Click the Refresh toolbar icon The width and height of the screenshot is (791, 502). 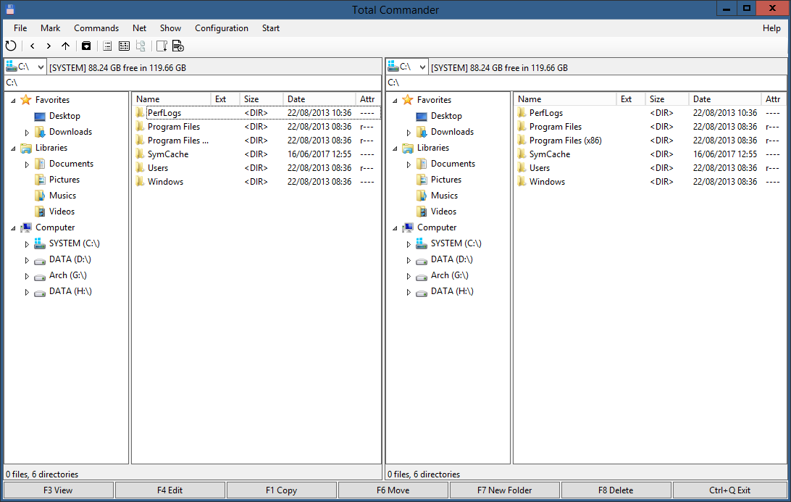(x=11, y=46)
